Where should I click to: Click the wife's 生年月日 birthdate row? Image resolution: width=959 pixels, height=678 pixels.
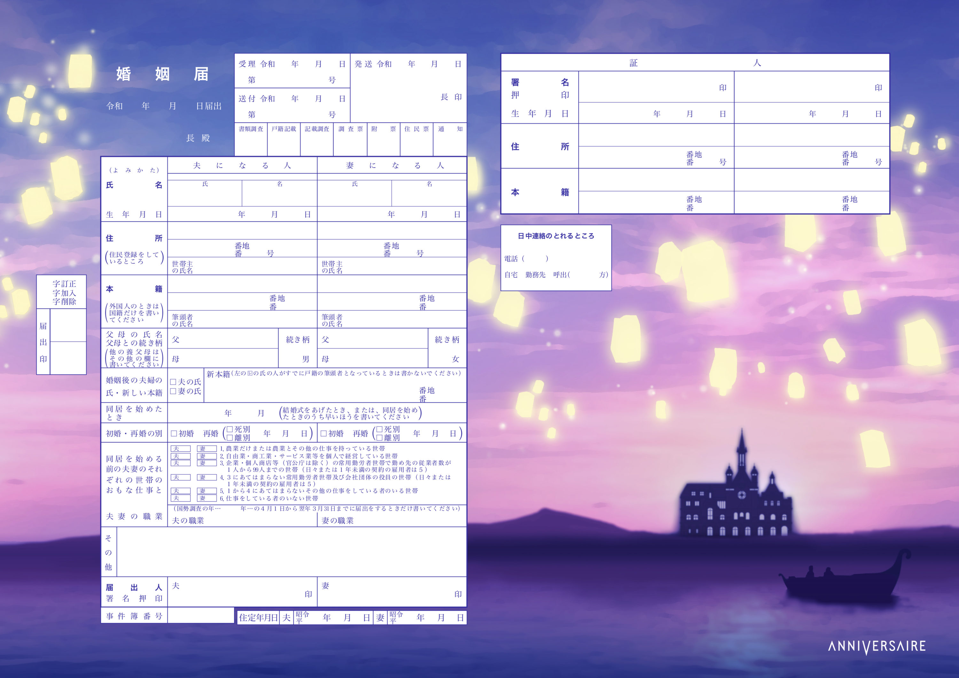[392, 214]
